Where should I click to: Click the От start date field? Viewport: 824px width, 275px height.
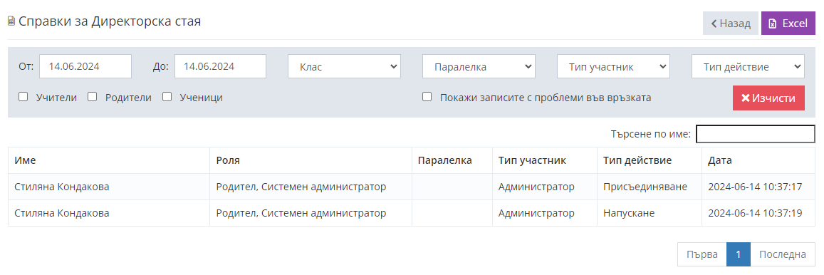click(x=85, y=67)
